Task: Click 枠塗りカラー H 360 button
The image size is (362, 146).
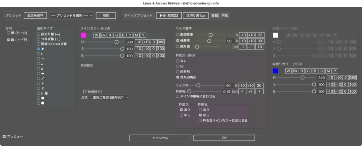Action: (353, 78)
